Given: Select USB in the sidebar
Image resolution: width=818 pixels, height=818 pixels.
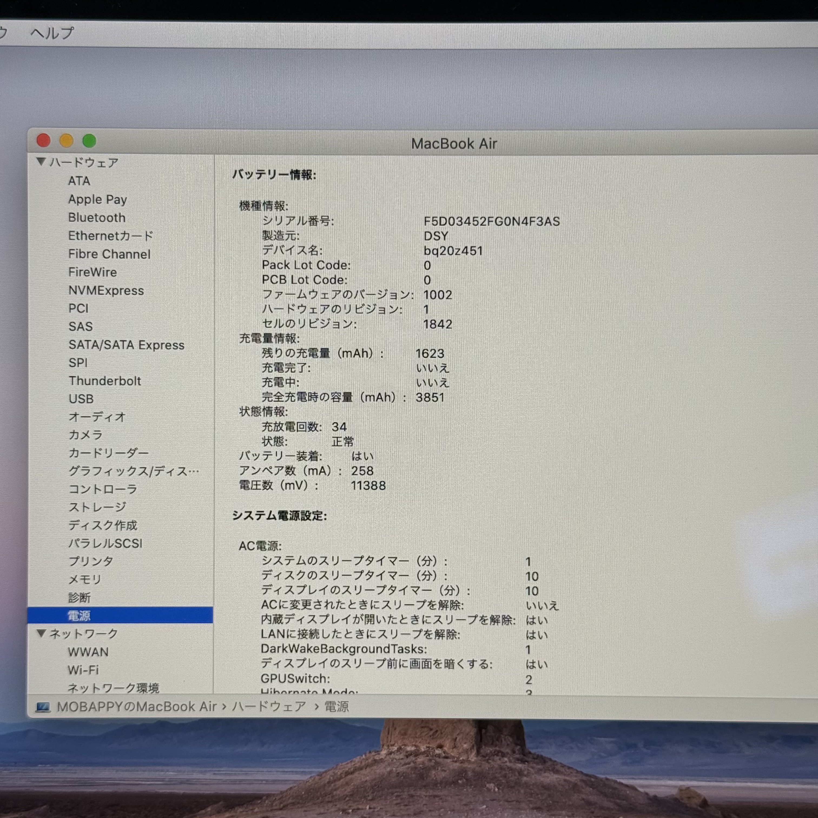Looking at the screenshot, I should click(x=81, y=399).
